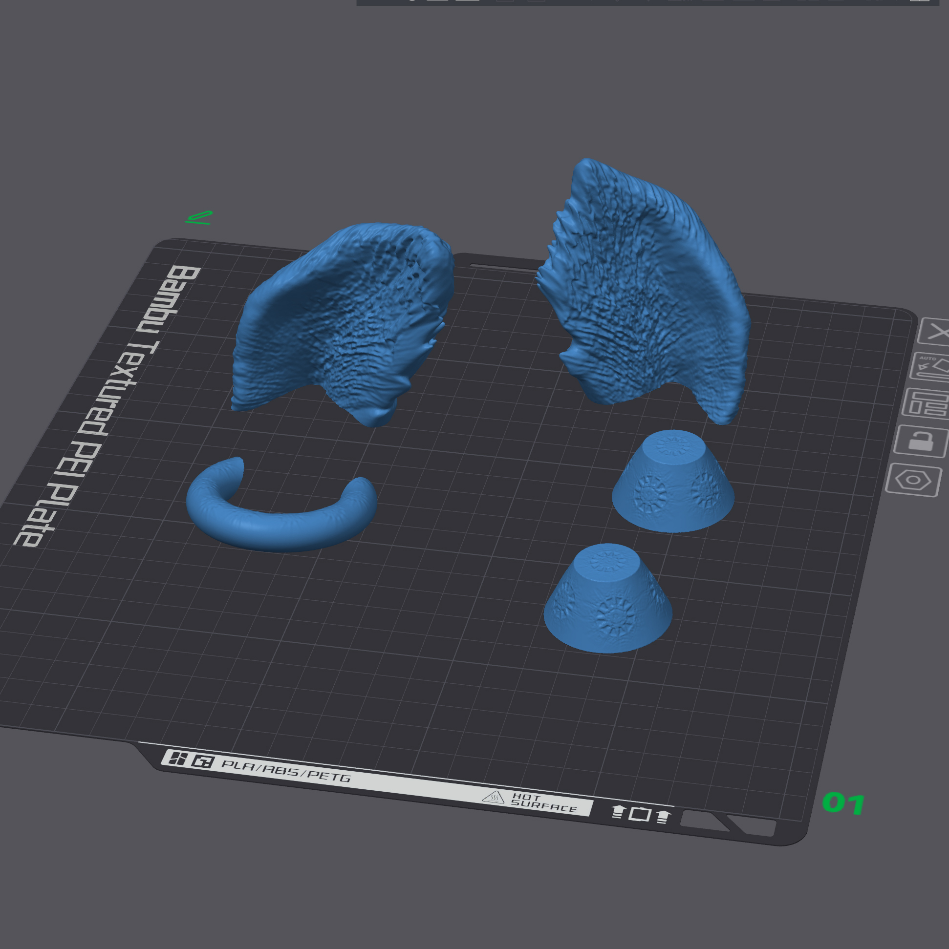Click the arrange objects on plate icon

click(927, 404)
